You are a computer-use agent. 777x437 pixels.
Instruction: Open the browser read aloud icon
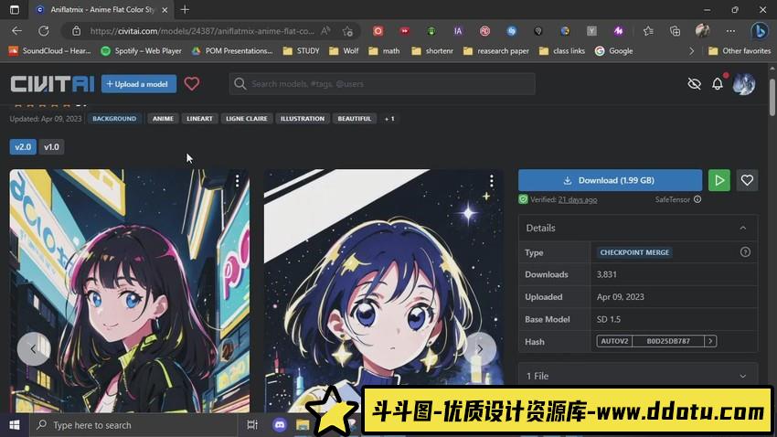coord(325,31)
